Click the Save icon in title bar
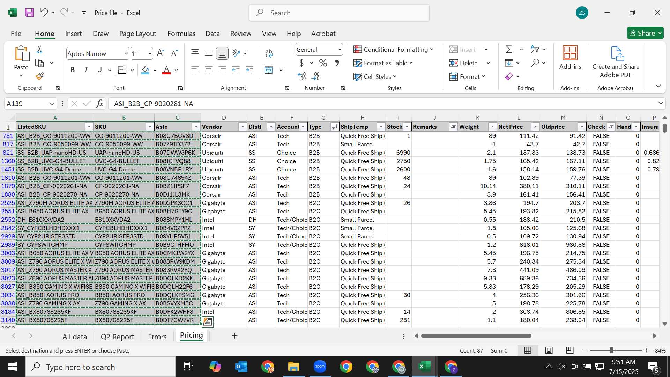 pyautogui.click(x=29, y=13)
